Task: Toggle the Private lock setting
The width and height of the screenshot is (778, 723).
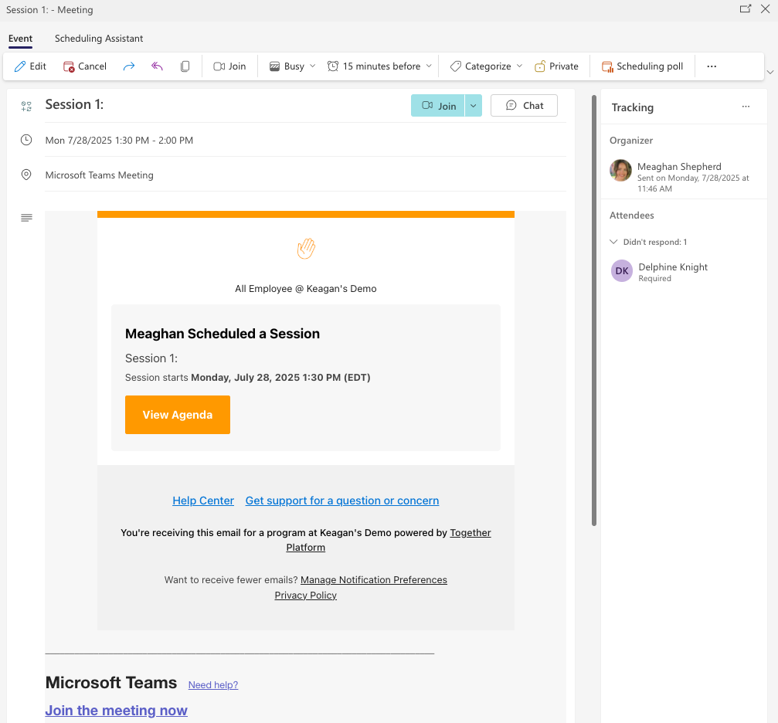Action: 556,66
